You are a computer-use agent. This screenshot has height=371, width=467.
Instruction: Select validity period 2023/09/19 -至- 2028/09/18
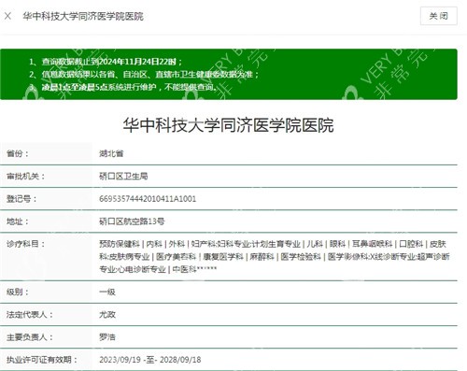(x=150, y=360)
